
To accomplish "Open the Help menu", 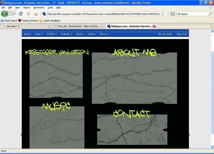I will [x=58, y=8].
